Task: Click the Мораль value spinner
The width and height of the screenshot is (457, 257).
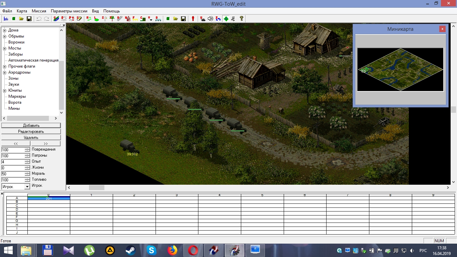Action: click(27, 174)
